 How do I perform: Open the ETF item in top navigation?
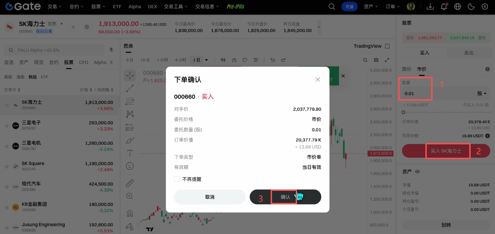[117, 6]
